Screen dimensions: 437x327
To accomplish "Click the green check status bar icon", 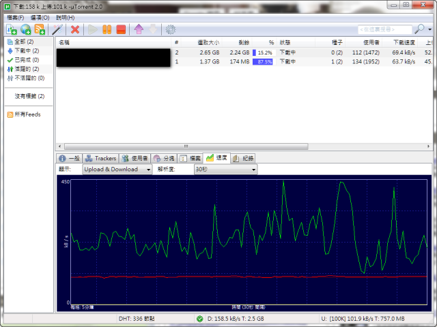I will click(199, 319).
